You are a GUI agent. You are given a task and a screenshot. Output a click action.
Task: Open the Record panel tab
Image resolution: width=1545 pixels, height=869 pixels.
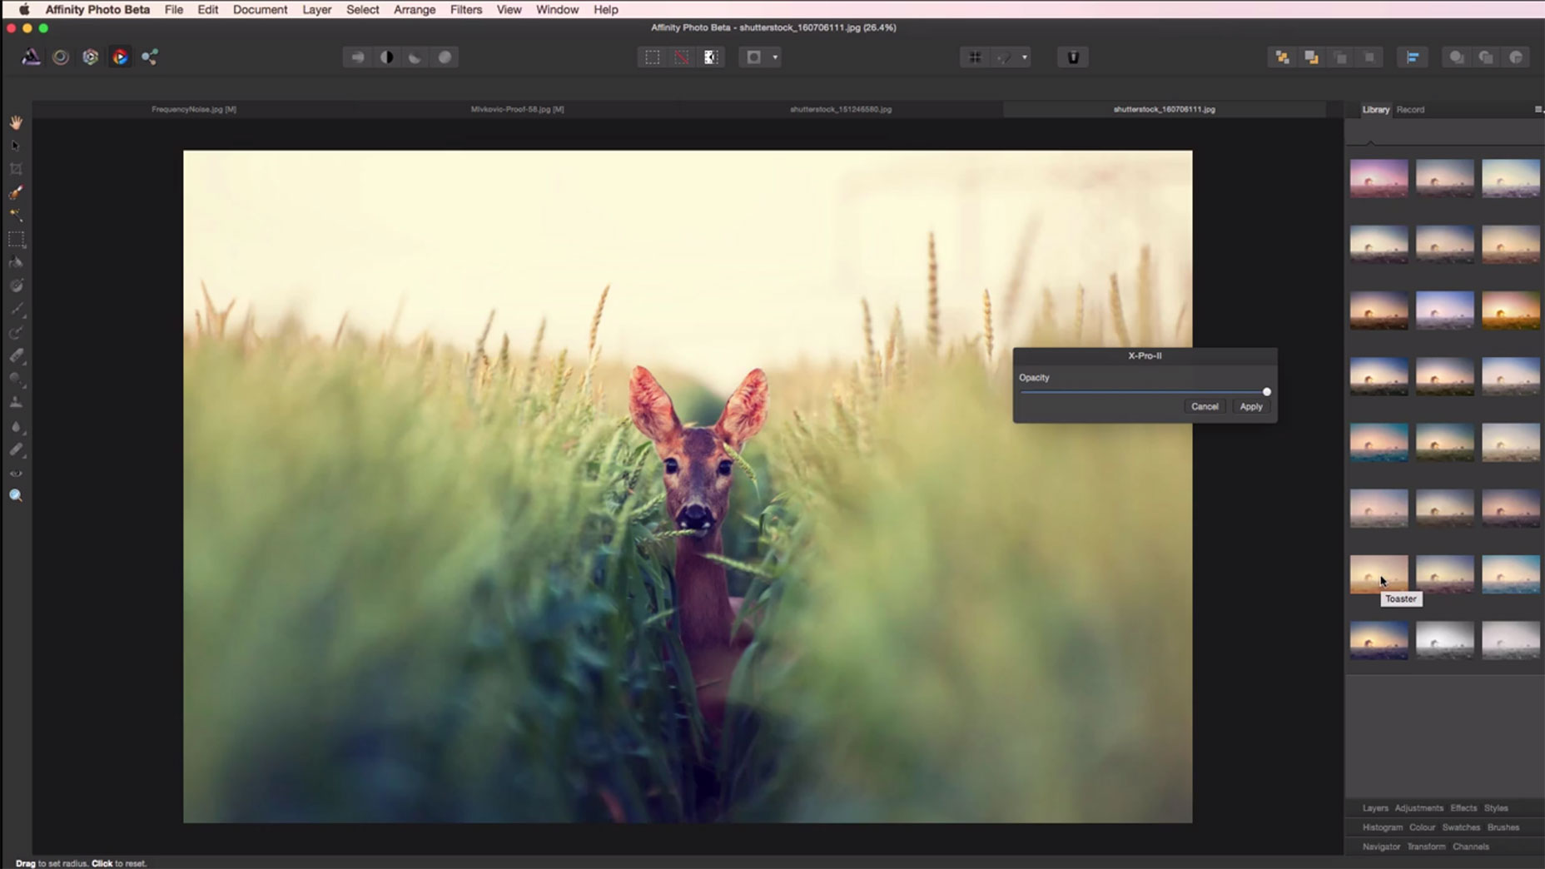(x=1410, y=109)
